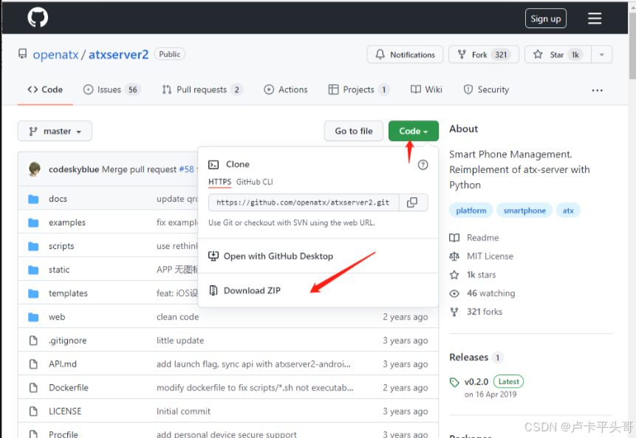
Task: Fork the repository with Fork button
Action: [484, 55]
